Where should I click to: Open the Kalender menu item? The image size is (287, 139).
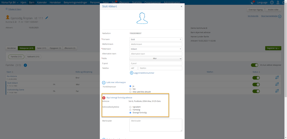point(42,2)
